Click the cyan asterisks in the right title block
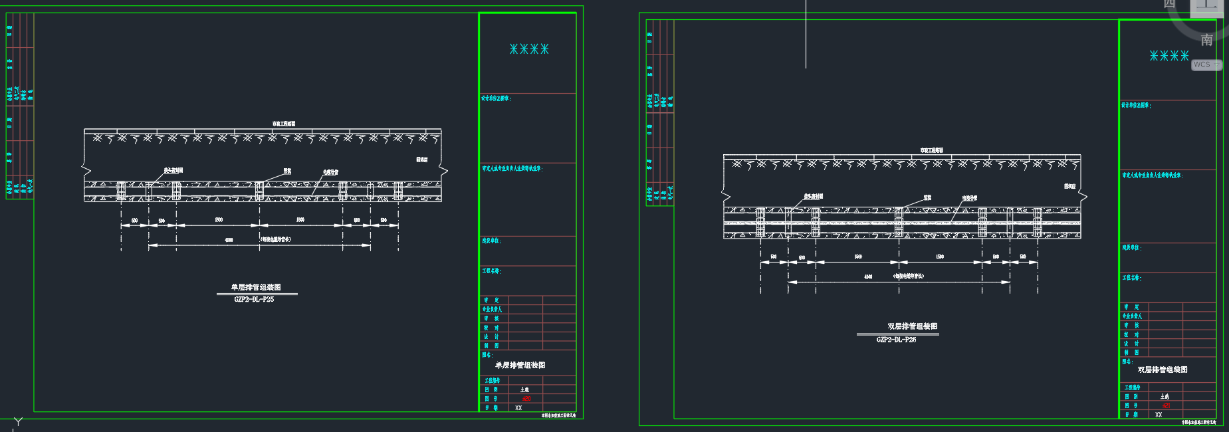1229x432 pixels. pyautogui.click(x=1169, y=56)
